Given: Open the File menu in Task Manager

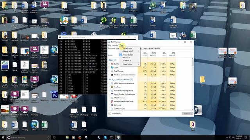Looking at the screenshot, I should pyautogui.click(x=109, y=45).
